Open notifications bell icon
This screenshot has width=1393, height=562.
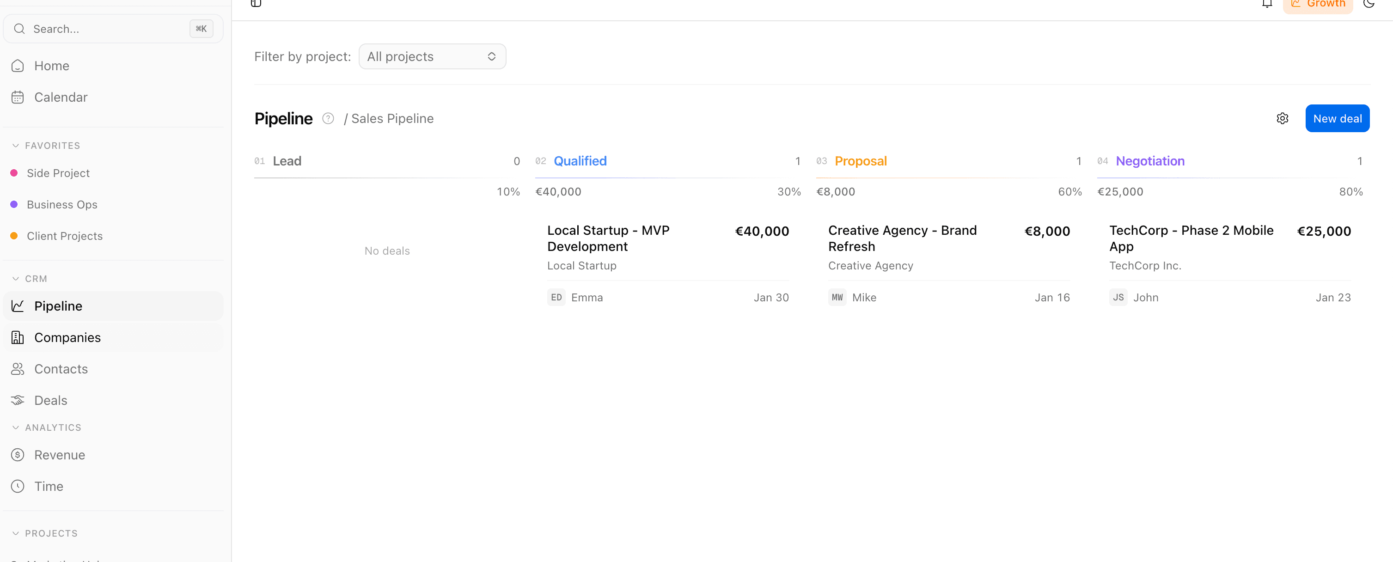point(1266,4)
